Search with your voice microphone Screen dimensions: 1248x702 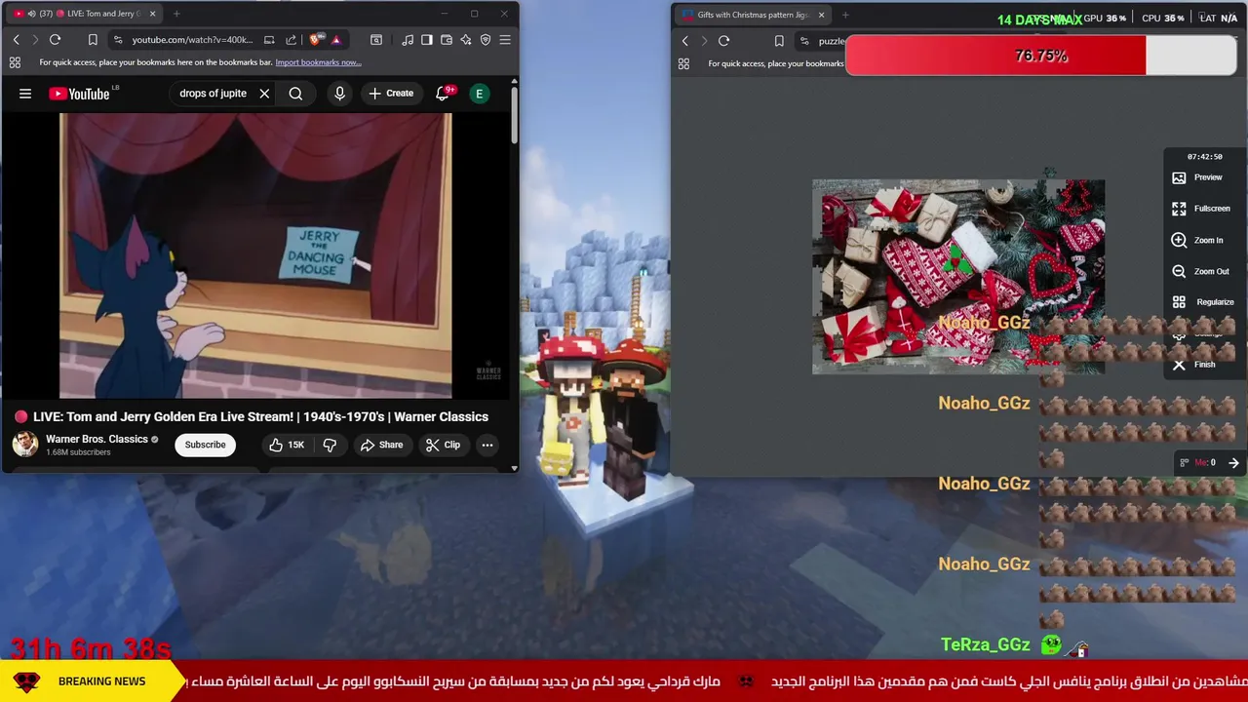[339, 94]
